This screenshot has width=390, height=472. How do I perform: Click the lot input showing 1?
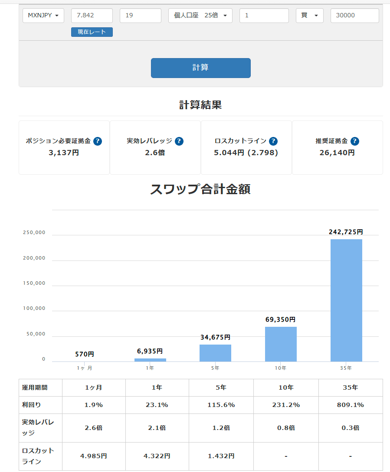(x=264, y=15)
